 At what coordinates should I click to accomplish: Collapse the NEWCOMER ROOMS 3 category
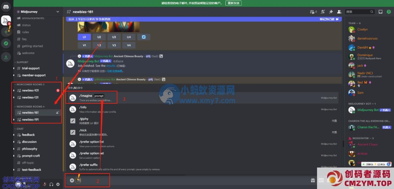coord(30,84)
